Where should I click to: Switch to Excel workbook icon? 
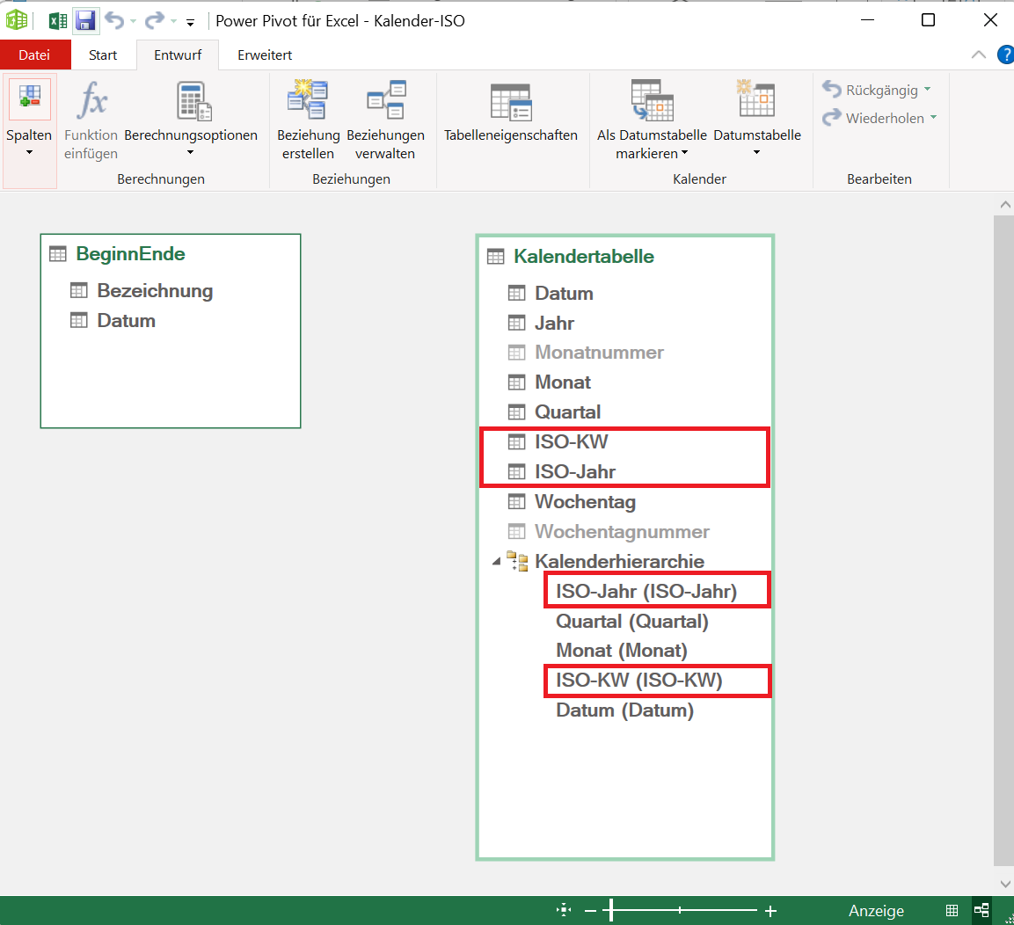(58, 20)
